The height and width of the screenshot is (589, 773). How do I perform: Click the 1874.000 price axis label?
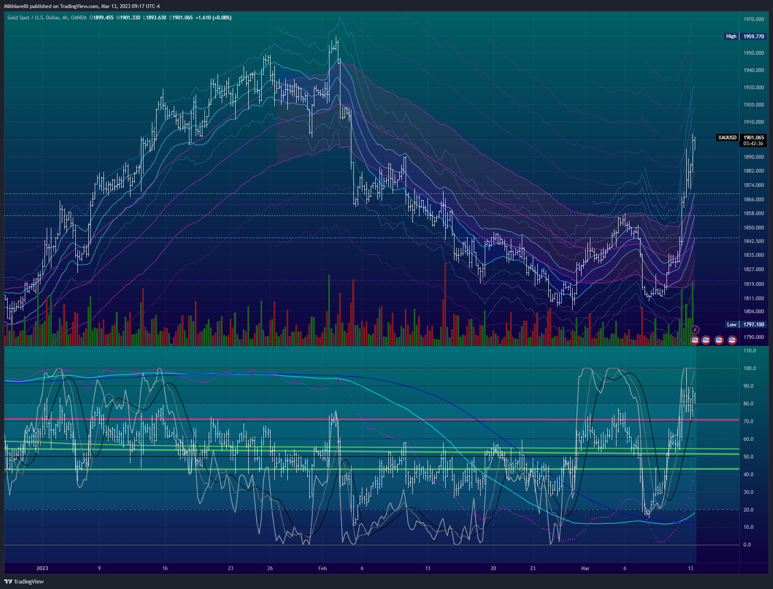[x=754, y=185]
